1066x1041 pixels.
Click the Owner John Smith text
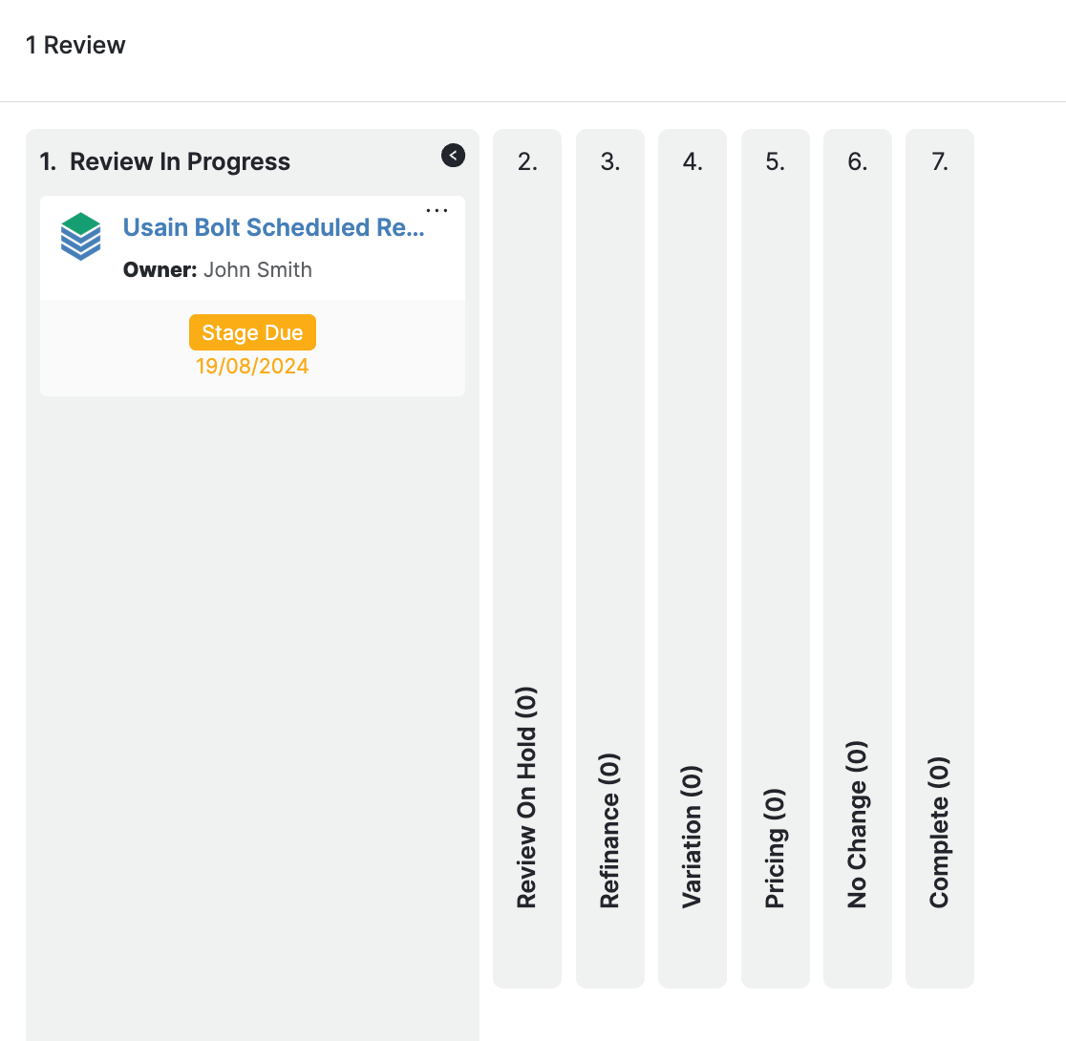[x=218, y=270]
